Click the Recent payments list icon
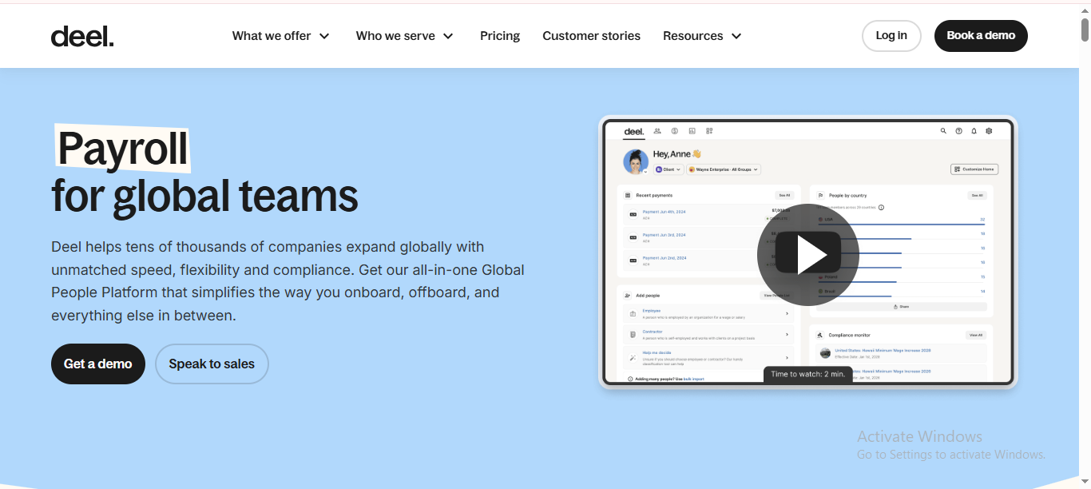This screenshot has width=1091, height=489. pos(628,195)
